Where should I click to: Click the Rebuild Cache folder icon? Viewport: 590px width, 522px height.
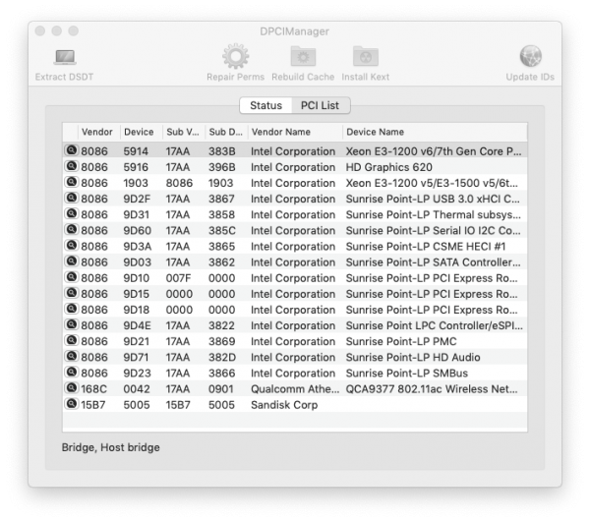click(x=303, y=56)
